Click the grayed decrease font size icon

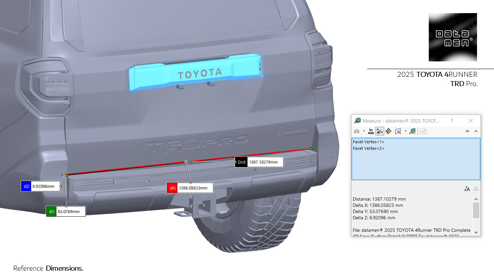coord(476,189)
